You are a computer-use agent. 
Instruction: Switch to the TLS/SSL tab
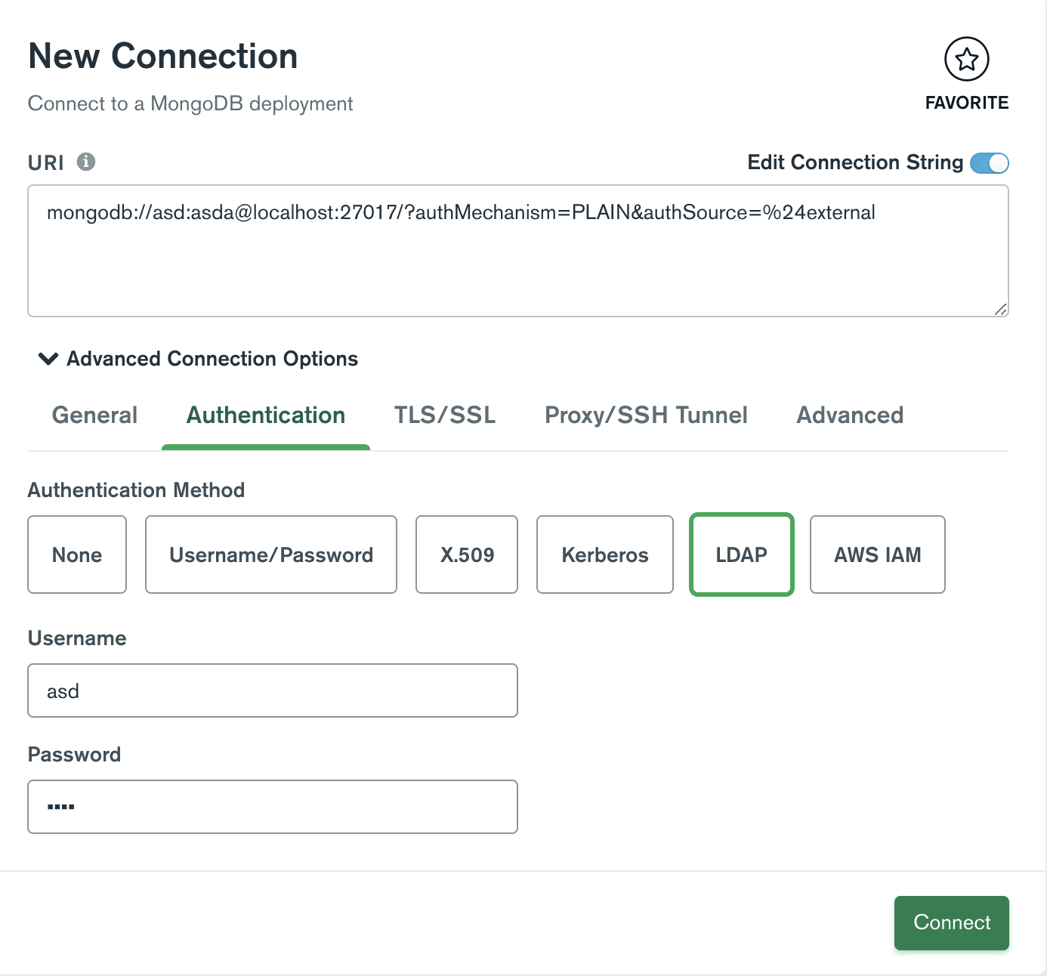pyautogui.click(x=444, y=415)
